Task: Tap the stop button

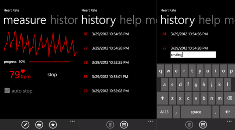Action: coord(52,75)
